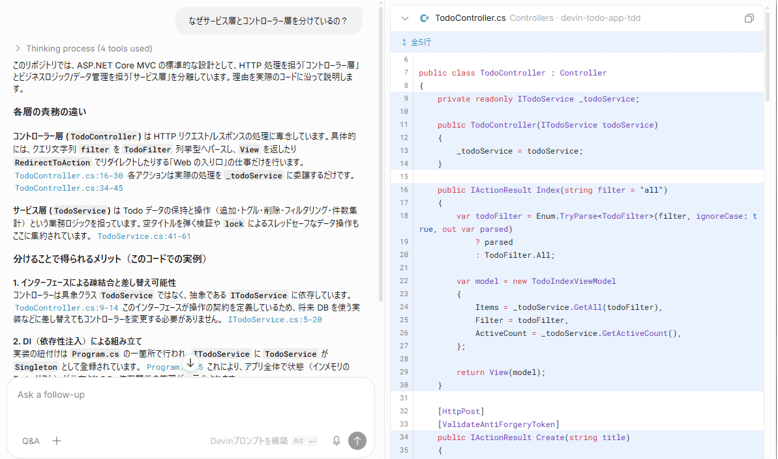Viewport: 778px width, 459px height.
Task: Collapse the TodoController.cs code panel chevron
Action: click(x=405, y=18)
